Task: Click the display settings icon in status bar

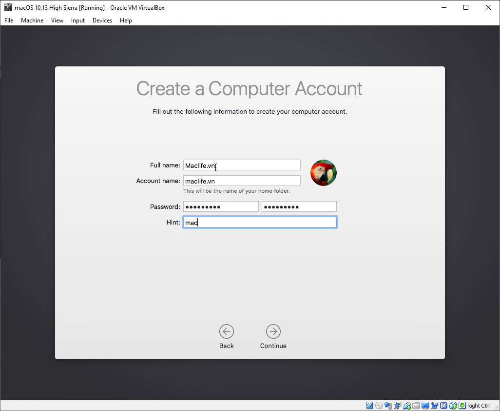Action: point(425,405)
